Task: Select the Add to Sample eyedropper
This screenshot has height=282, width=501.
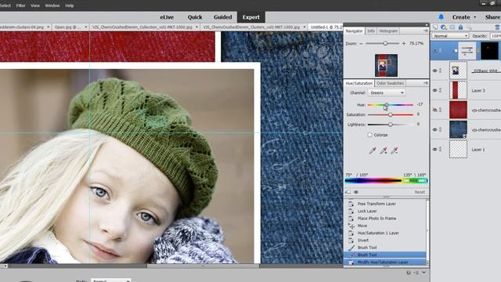Action: (384, 150)
